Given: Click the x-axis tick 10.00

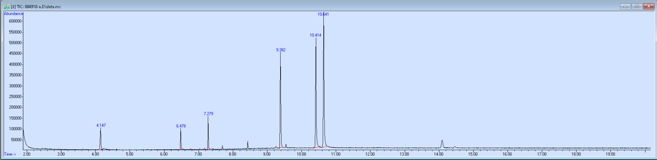Looking at the screenshot, I should point(301,154).
